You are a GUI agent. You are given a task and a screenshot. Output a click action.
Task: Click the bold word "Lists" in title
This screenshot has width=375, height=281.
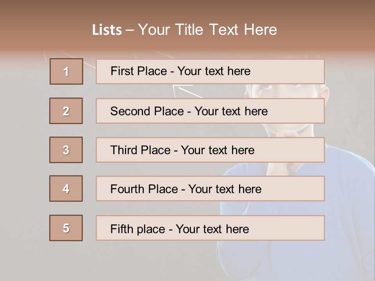[x=107, y=30]
